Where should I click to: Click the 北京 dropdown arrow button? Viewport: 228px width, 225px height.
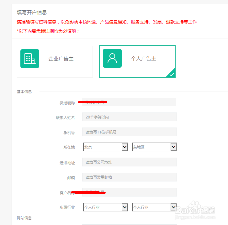(x=125, y=147)
